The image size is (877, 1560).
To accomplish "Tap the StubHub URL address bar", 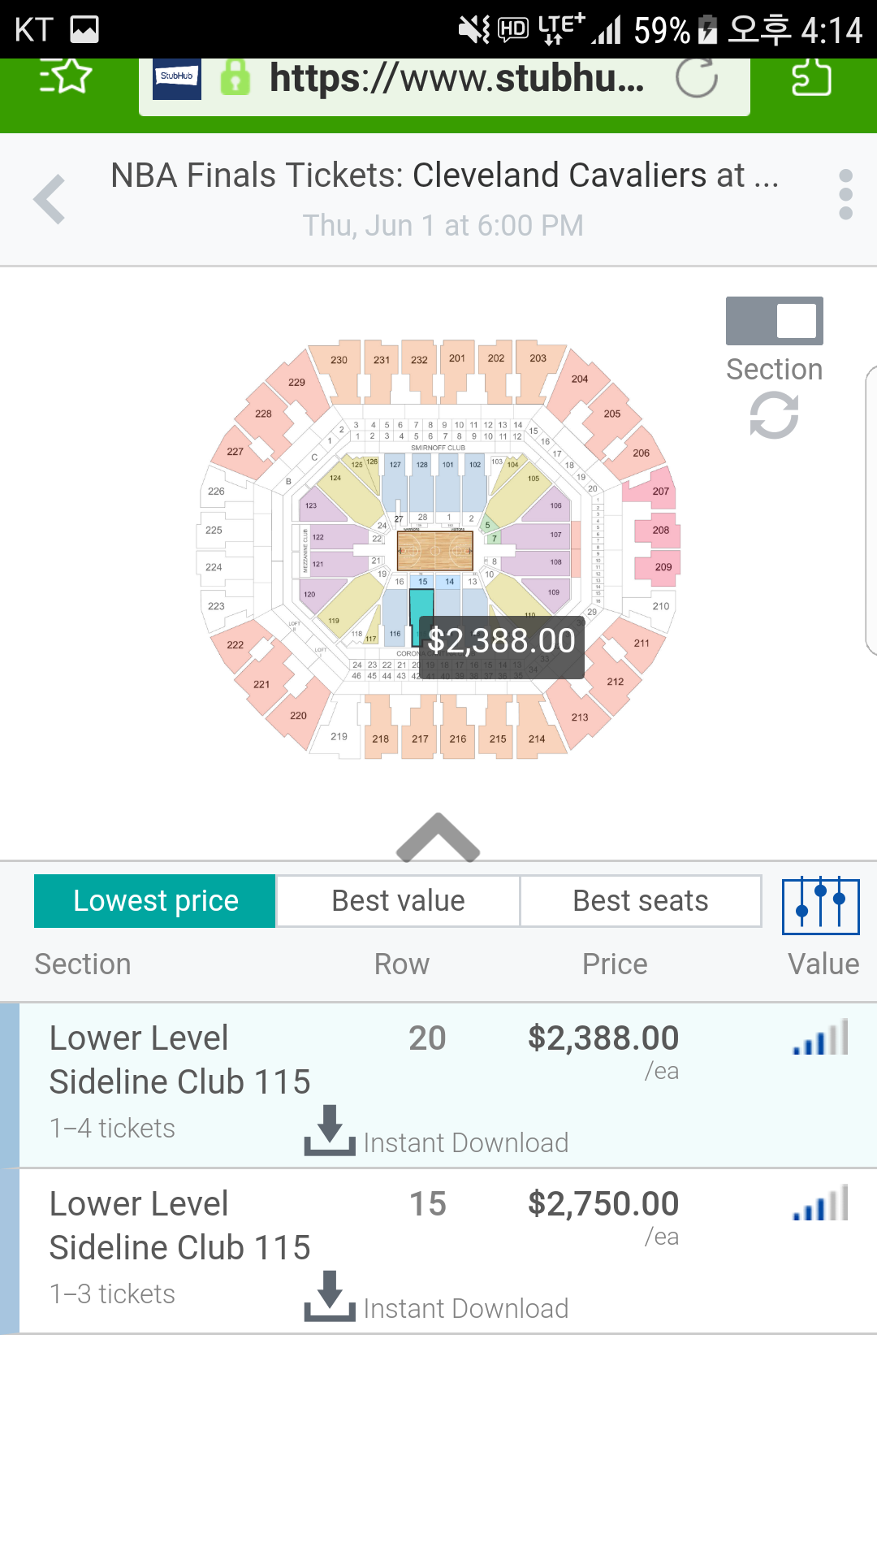I will tap(444, 79).
